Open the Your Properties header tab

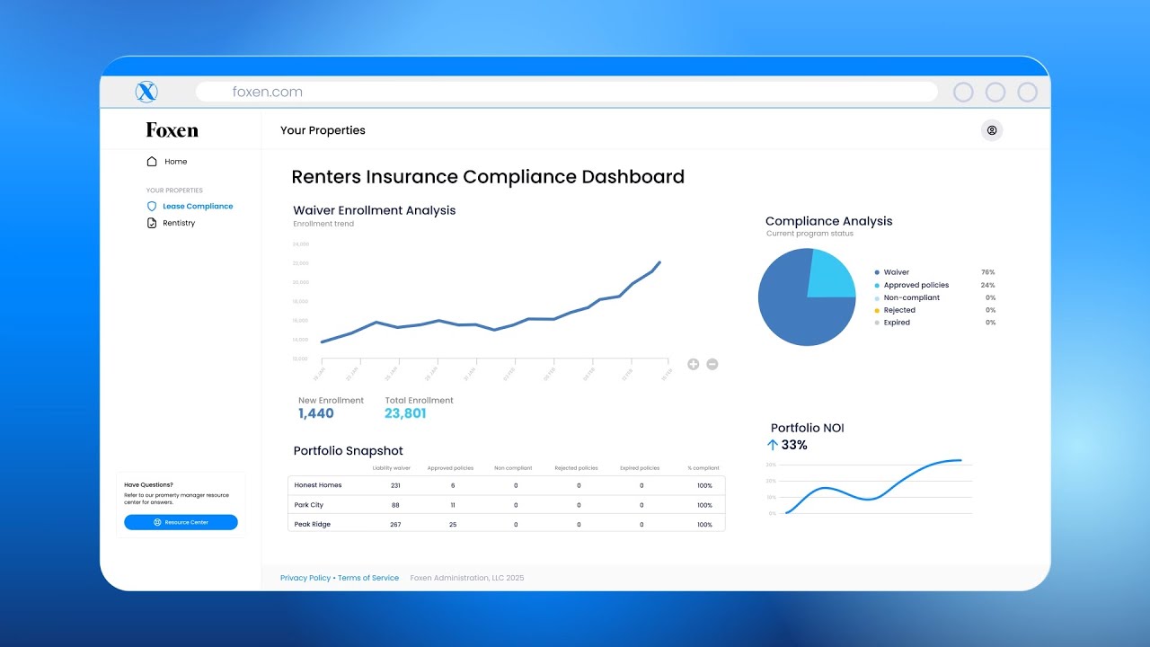[323, 130]
